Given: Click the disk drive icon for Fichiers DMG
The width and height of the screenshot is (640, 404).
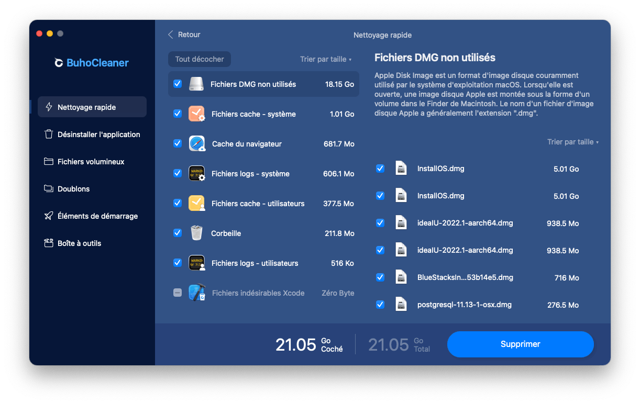Looking at the screenshot, I should (x=196, y=84).
